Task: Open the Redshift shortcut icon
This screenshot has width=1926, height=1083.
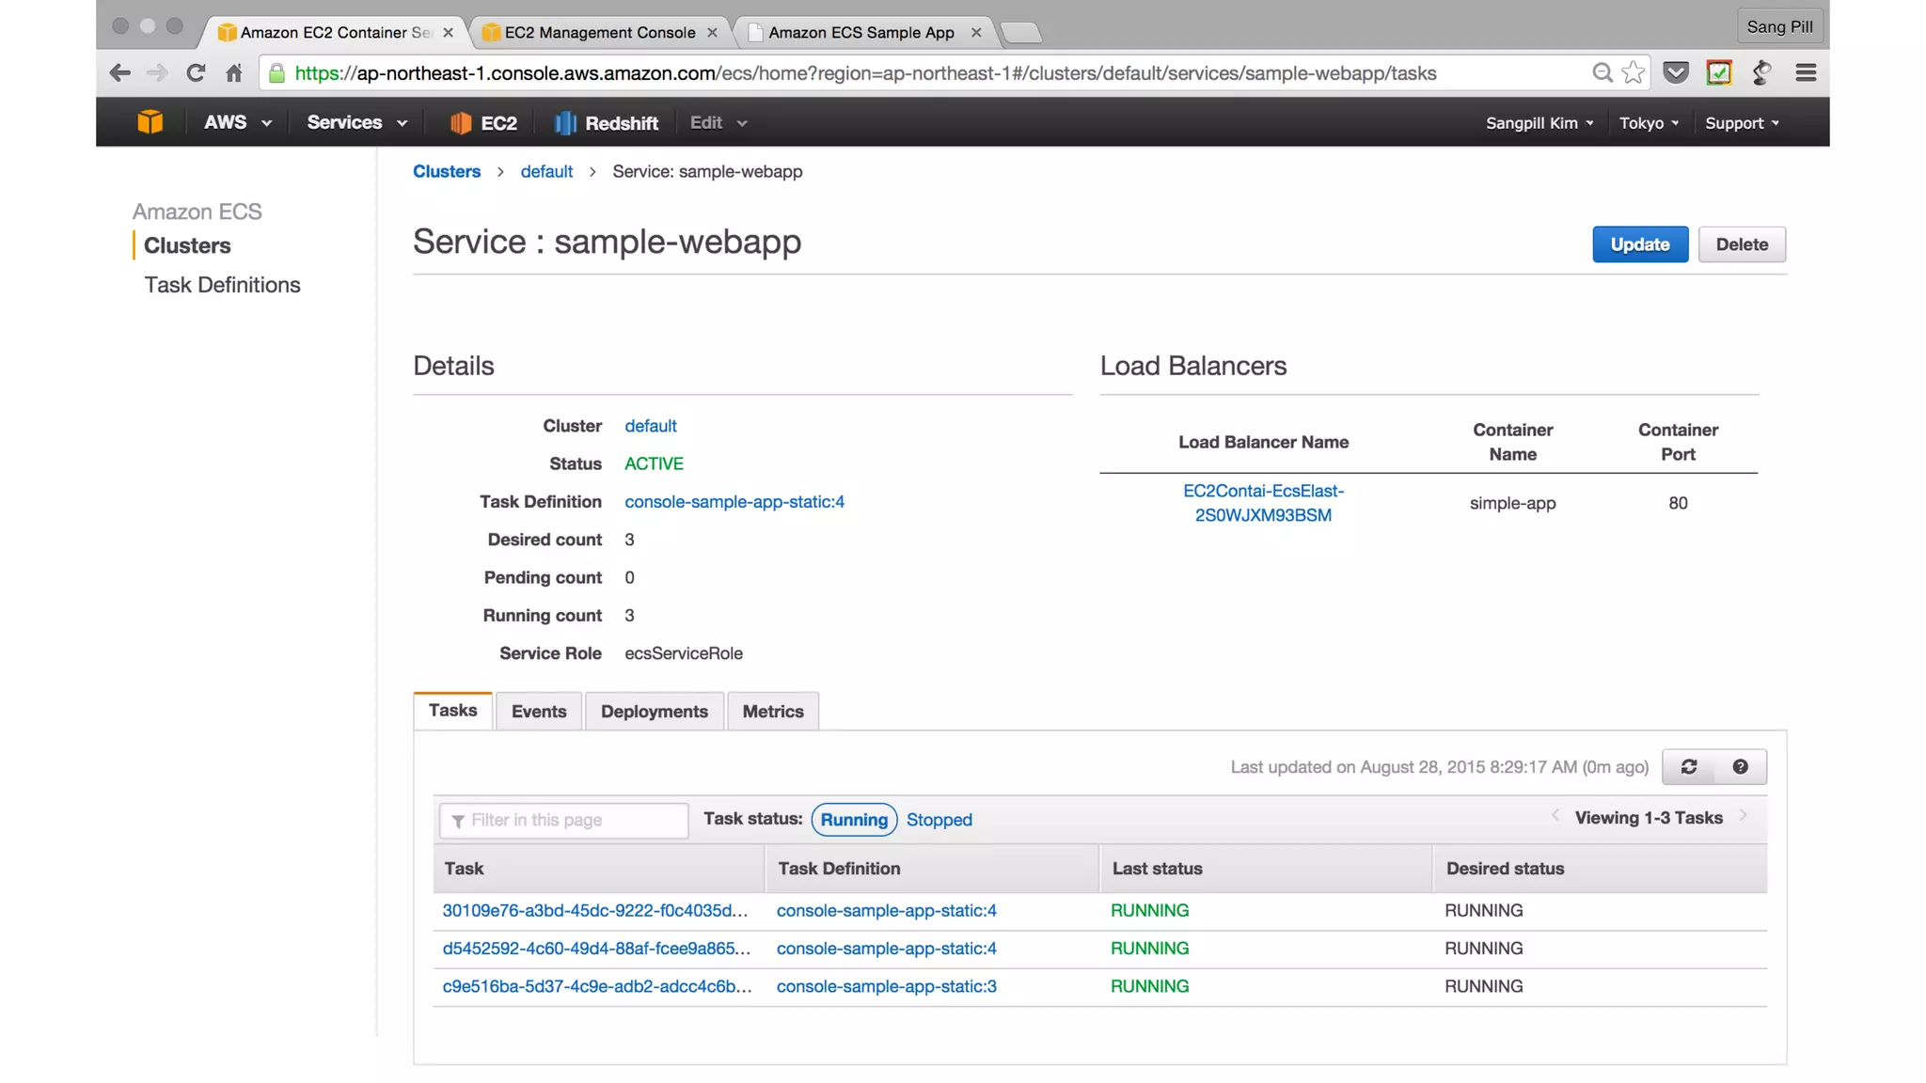Action: pos(565,123)
